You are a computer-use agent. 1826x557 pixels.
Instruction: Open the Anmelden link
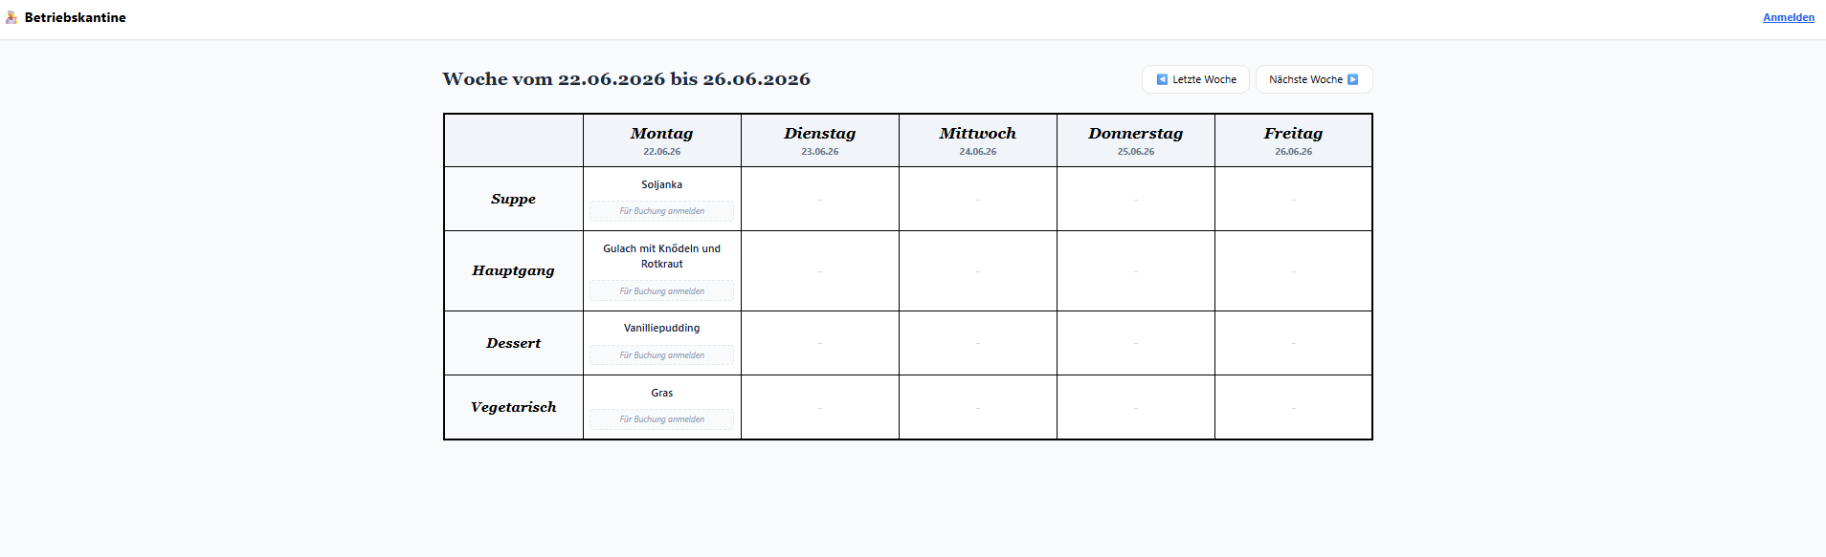pos(1789,17)
